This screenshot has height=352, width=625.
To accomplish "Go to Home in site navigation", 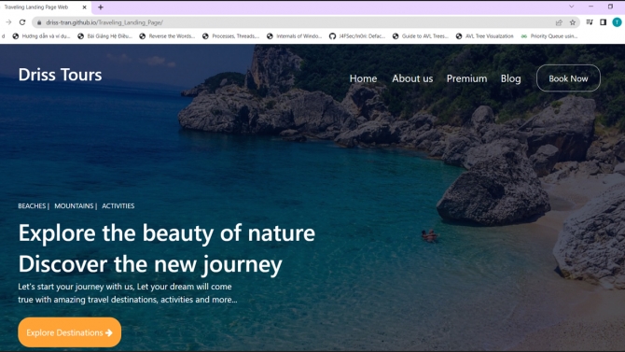I will [x=363, y=78].
